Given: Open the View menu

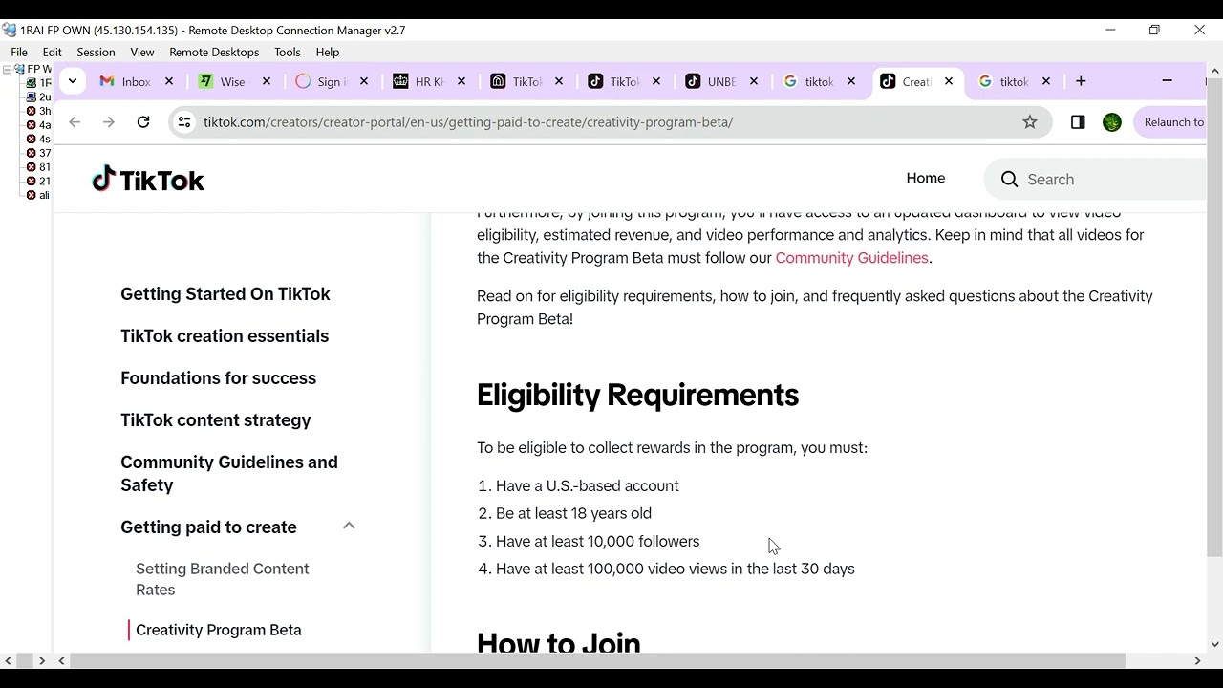Looking at the screenshot, I should [142, 52].
